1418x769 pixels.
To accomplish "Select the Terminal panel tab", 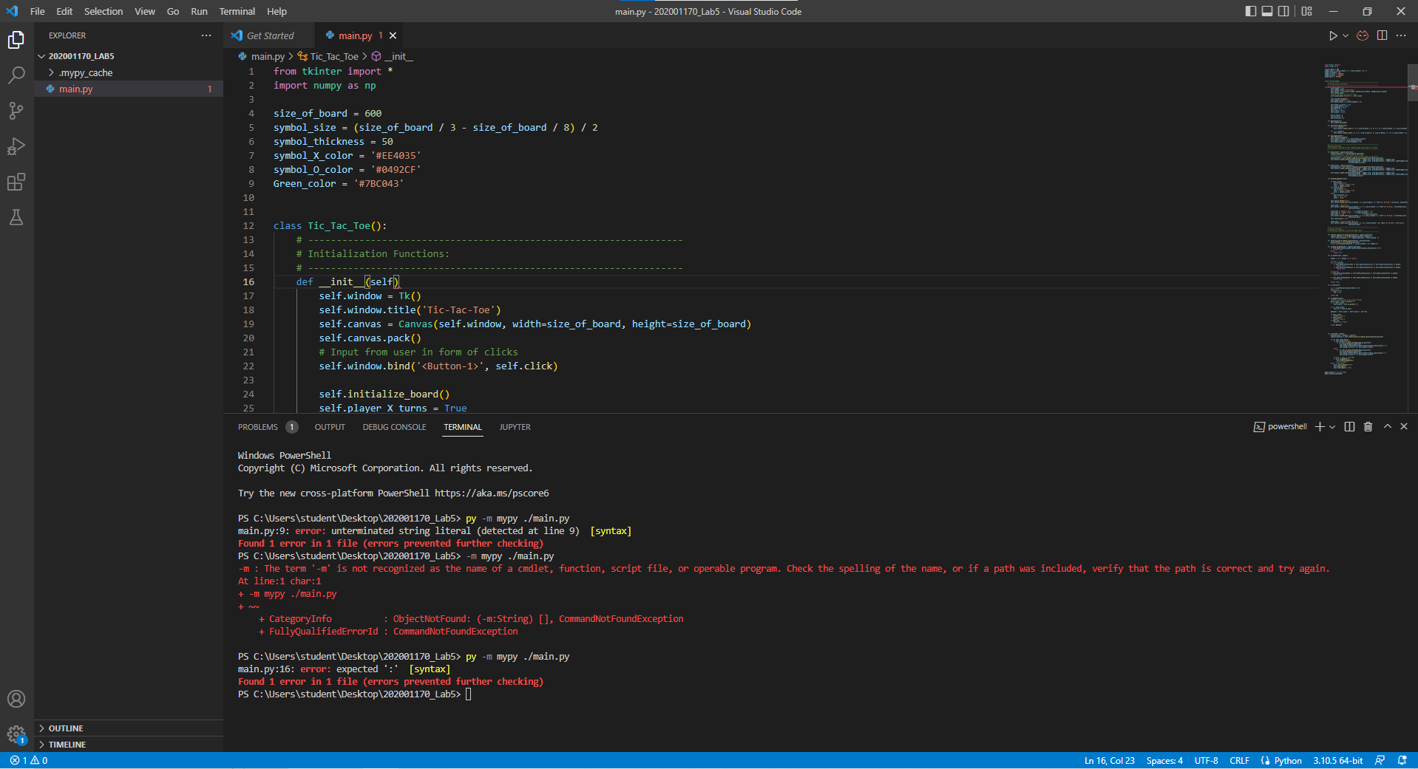I will tap(463, 427).
